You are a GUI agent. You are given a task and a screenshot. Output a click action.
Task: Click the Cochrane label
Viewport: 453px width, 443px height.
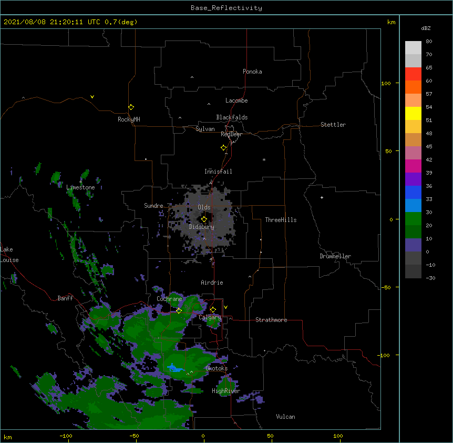pos(169,299)
